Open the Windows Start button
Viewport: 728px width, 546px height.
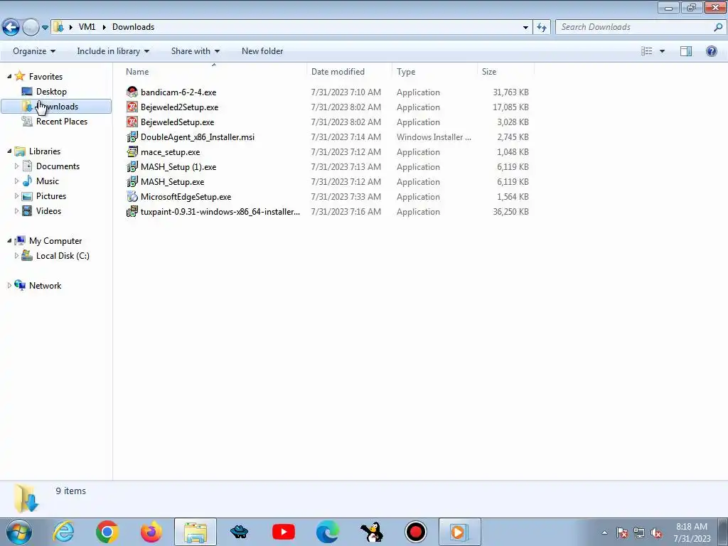tap(18, 532)
